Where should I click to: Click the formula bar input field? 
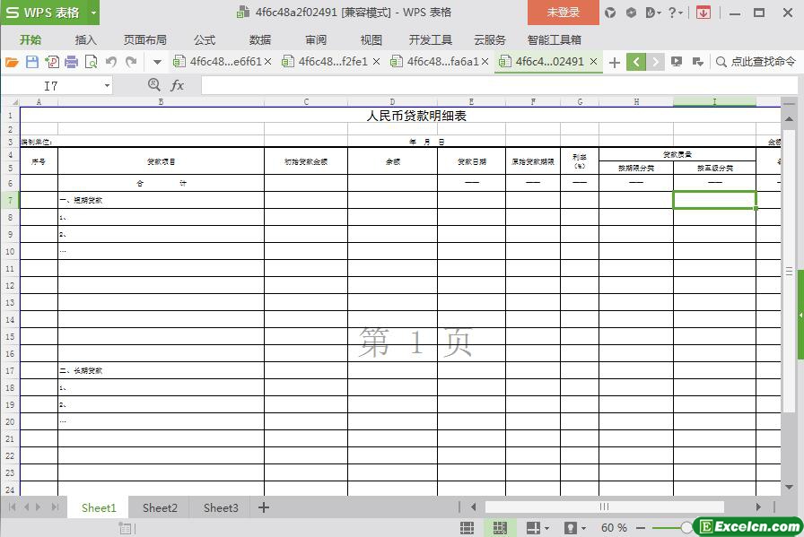(494, 85)
